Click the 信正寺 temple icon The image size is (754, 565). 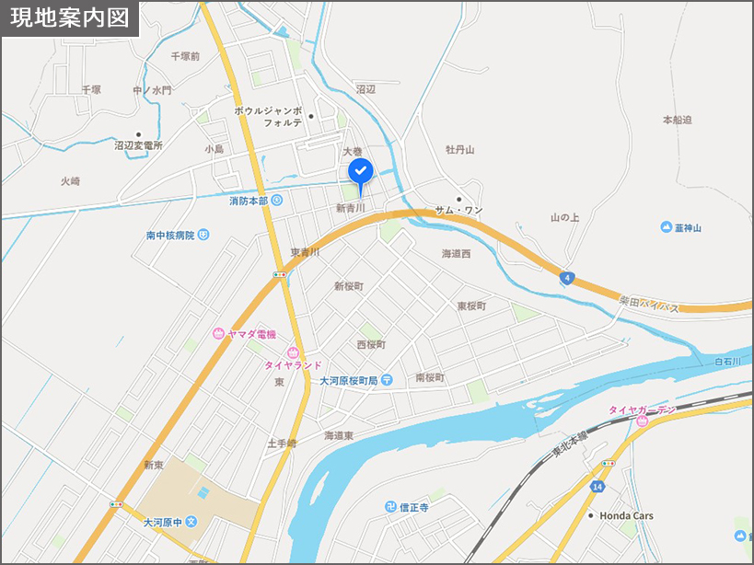tap(391, 506)
